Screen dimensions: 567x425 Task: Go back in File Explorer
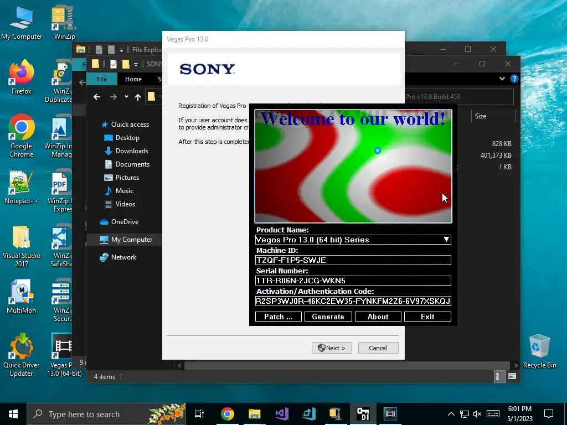click(x=96, y=97)
